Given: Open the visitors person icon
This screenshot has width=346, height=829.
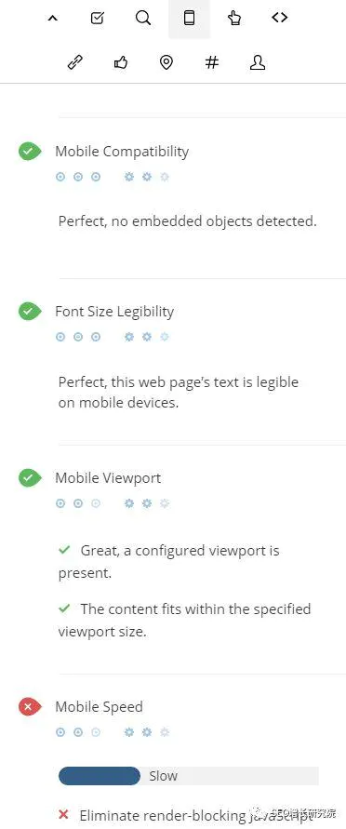Looking at the screenshot, I should click(257, 63).
